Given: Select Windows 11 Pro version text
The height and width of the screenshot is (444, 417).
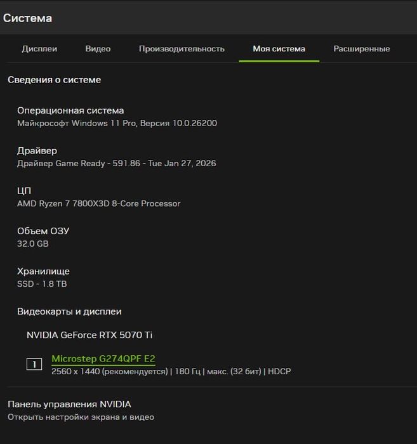Looking at the screenshot, I should [117, 123].
